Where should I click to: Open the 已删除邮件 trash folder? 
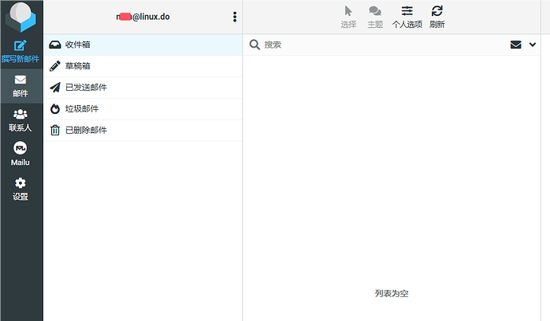[143, 130]
